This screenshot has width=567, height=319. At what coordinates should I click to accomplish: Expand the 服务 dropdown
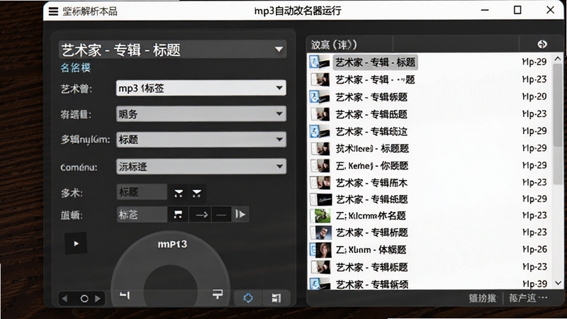pyautogui.click(x=201, y=114)
